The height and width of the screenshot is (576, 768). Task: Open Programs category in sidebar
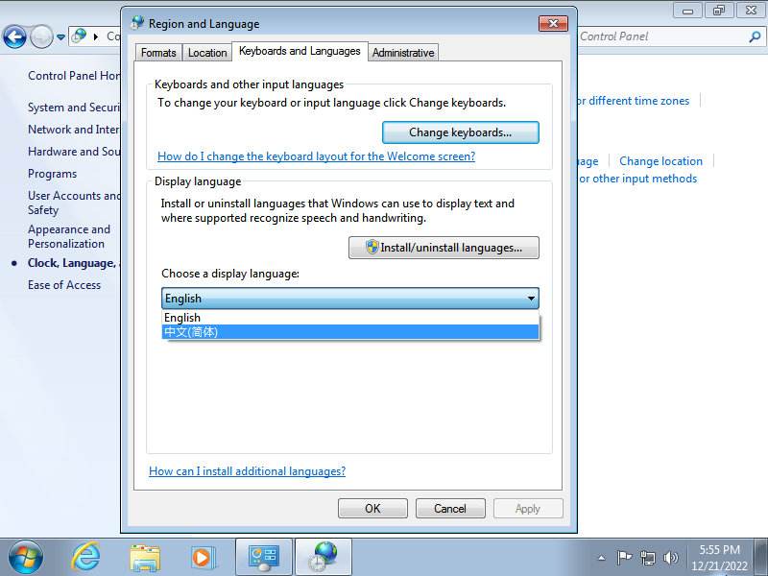click(x=53, y=174)
